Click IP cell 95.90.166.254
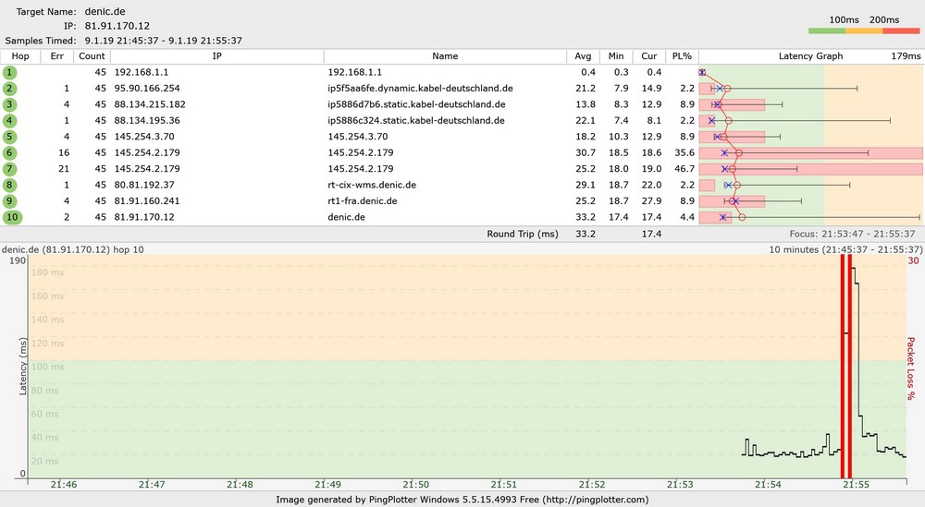The image size is (925, 507). tap(147, 89)
